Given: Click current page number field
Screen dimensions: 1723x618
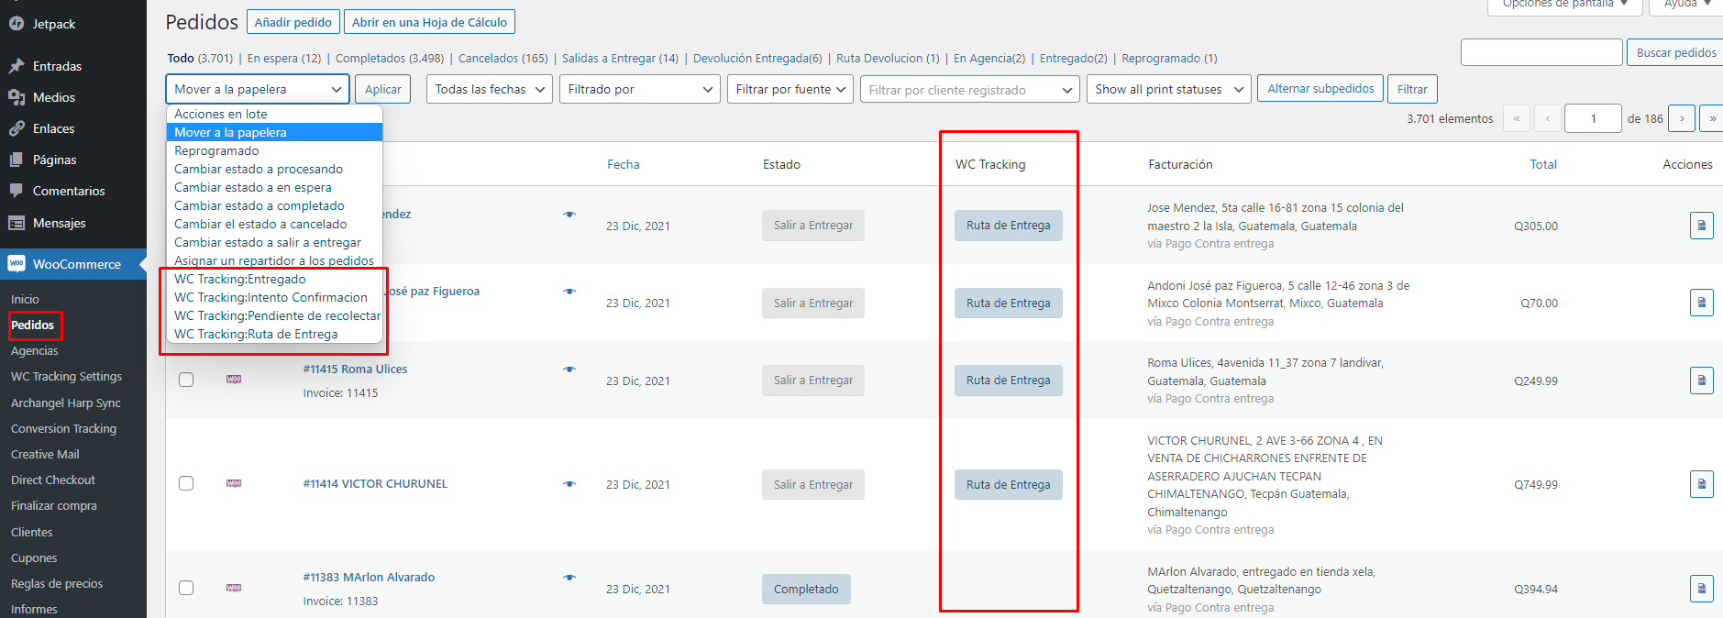Looking at the screenshot, I should point(1594,118).
